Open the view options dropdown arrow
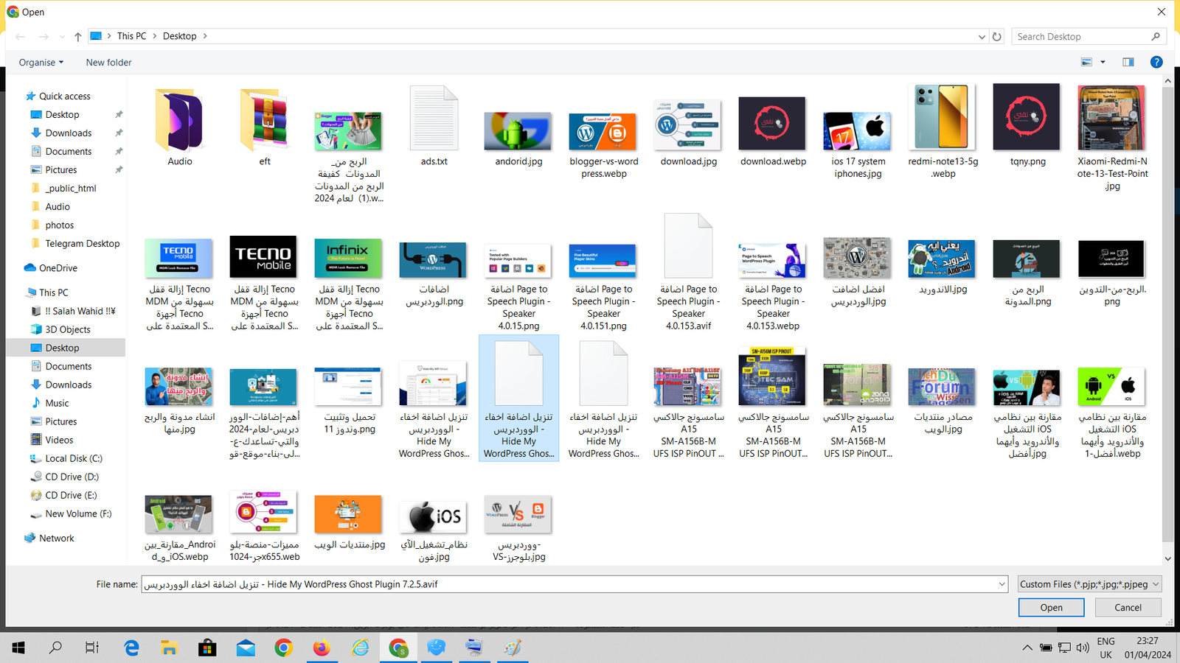This screenshot has height=663, width=1180. (x=1103, y=63)
